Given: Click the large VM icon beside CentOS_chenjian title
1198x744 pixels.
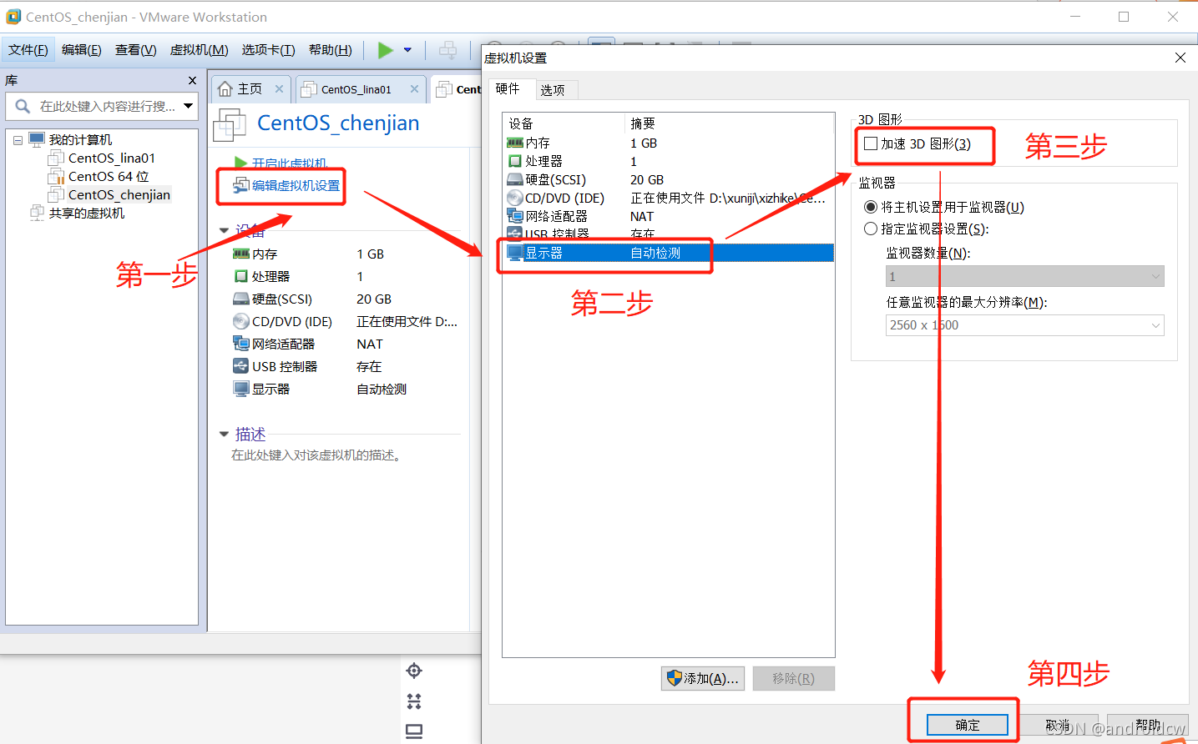Looking at the screenshot, I should [230, 124].
